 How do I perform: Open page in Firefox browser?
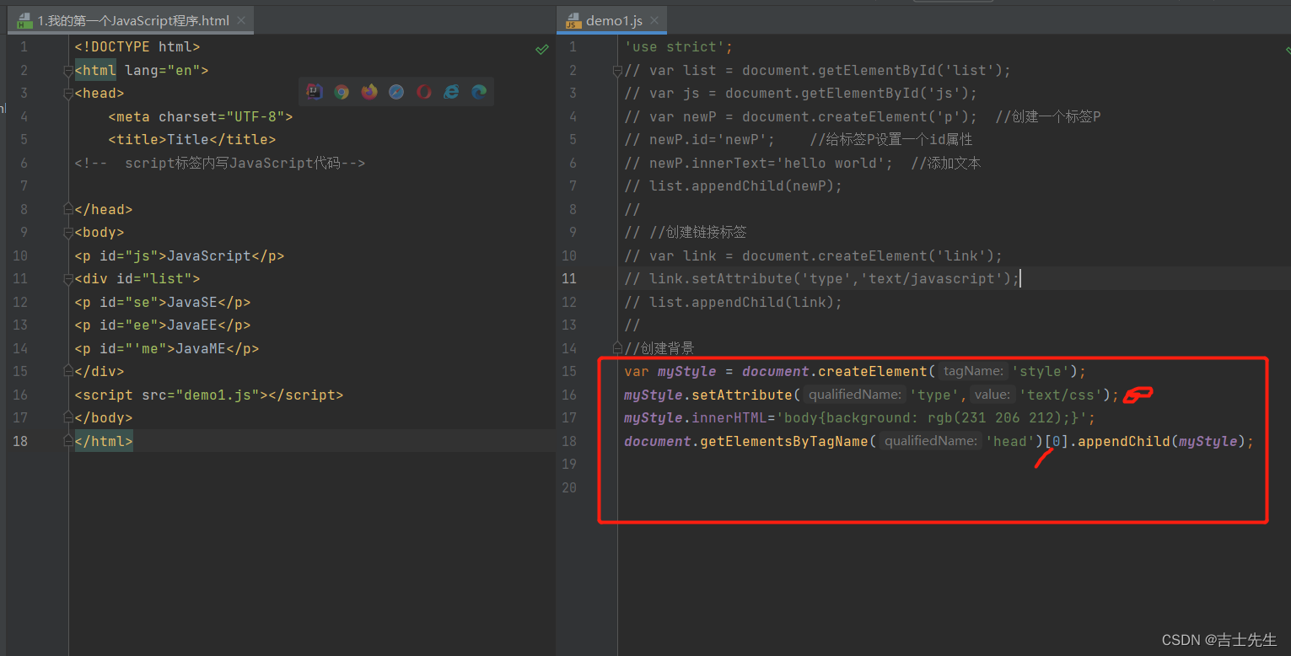[x=369, y=92]
